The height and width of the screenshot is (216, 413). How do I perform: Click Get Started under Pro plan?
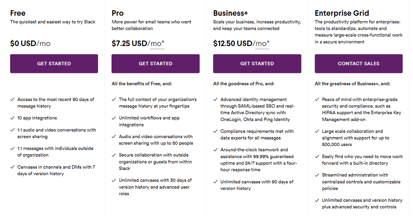tap(156, 63)
